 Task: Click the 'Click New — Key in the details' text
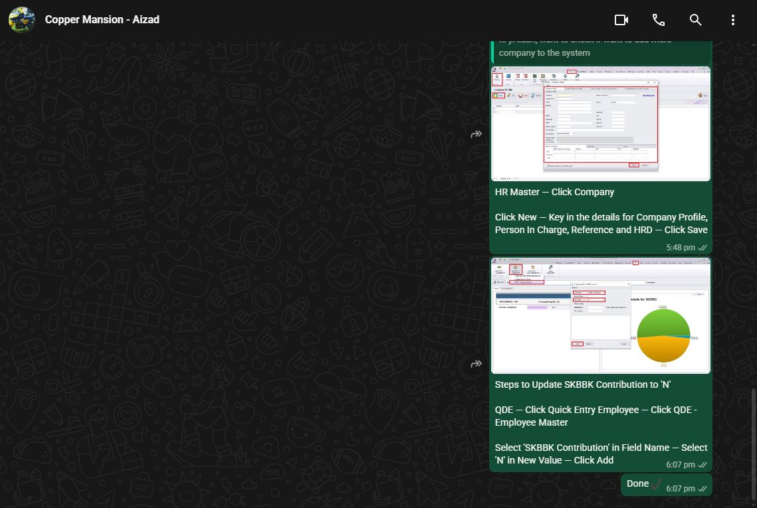click(x=601, y=223)
